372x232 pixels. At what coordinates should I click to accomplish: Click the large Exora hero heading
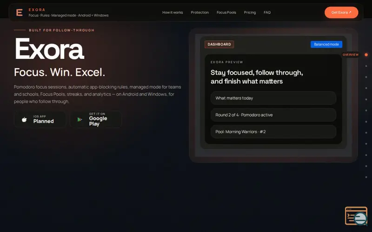pos(49,49)
